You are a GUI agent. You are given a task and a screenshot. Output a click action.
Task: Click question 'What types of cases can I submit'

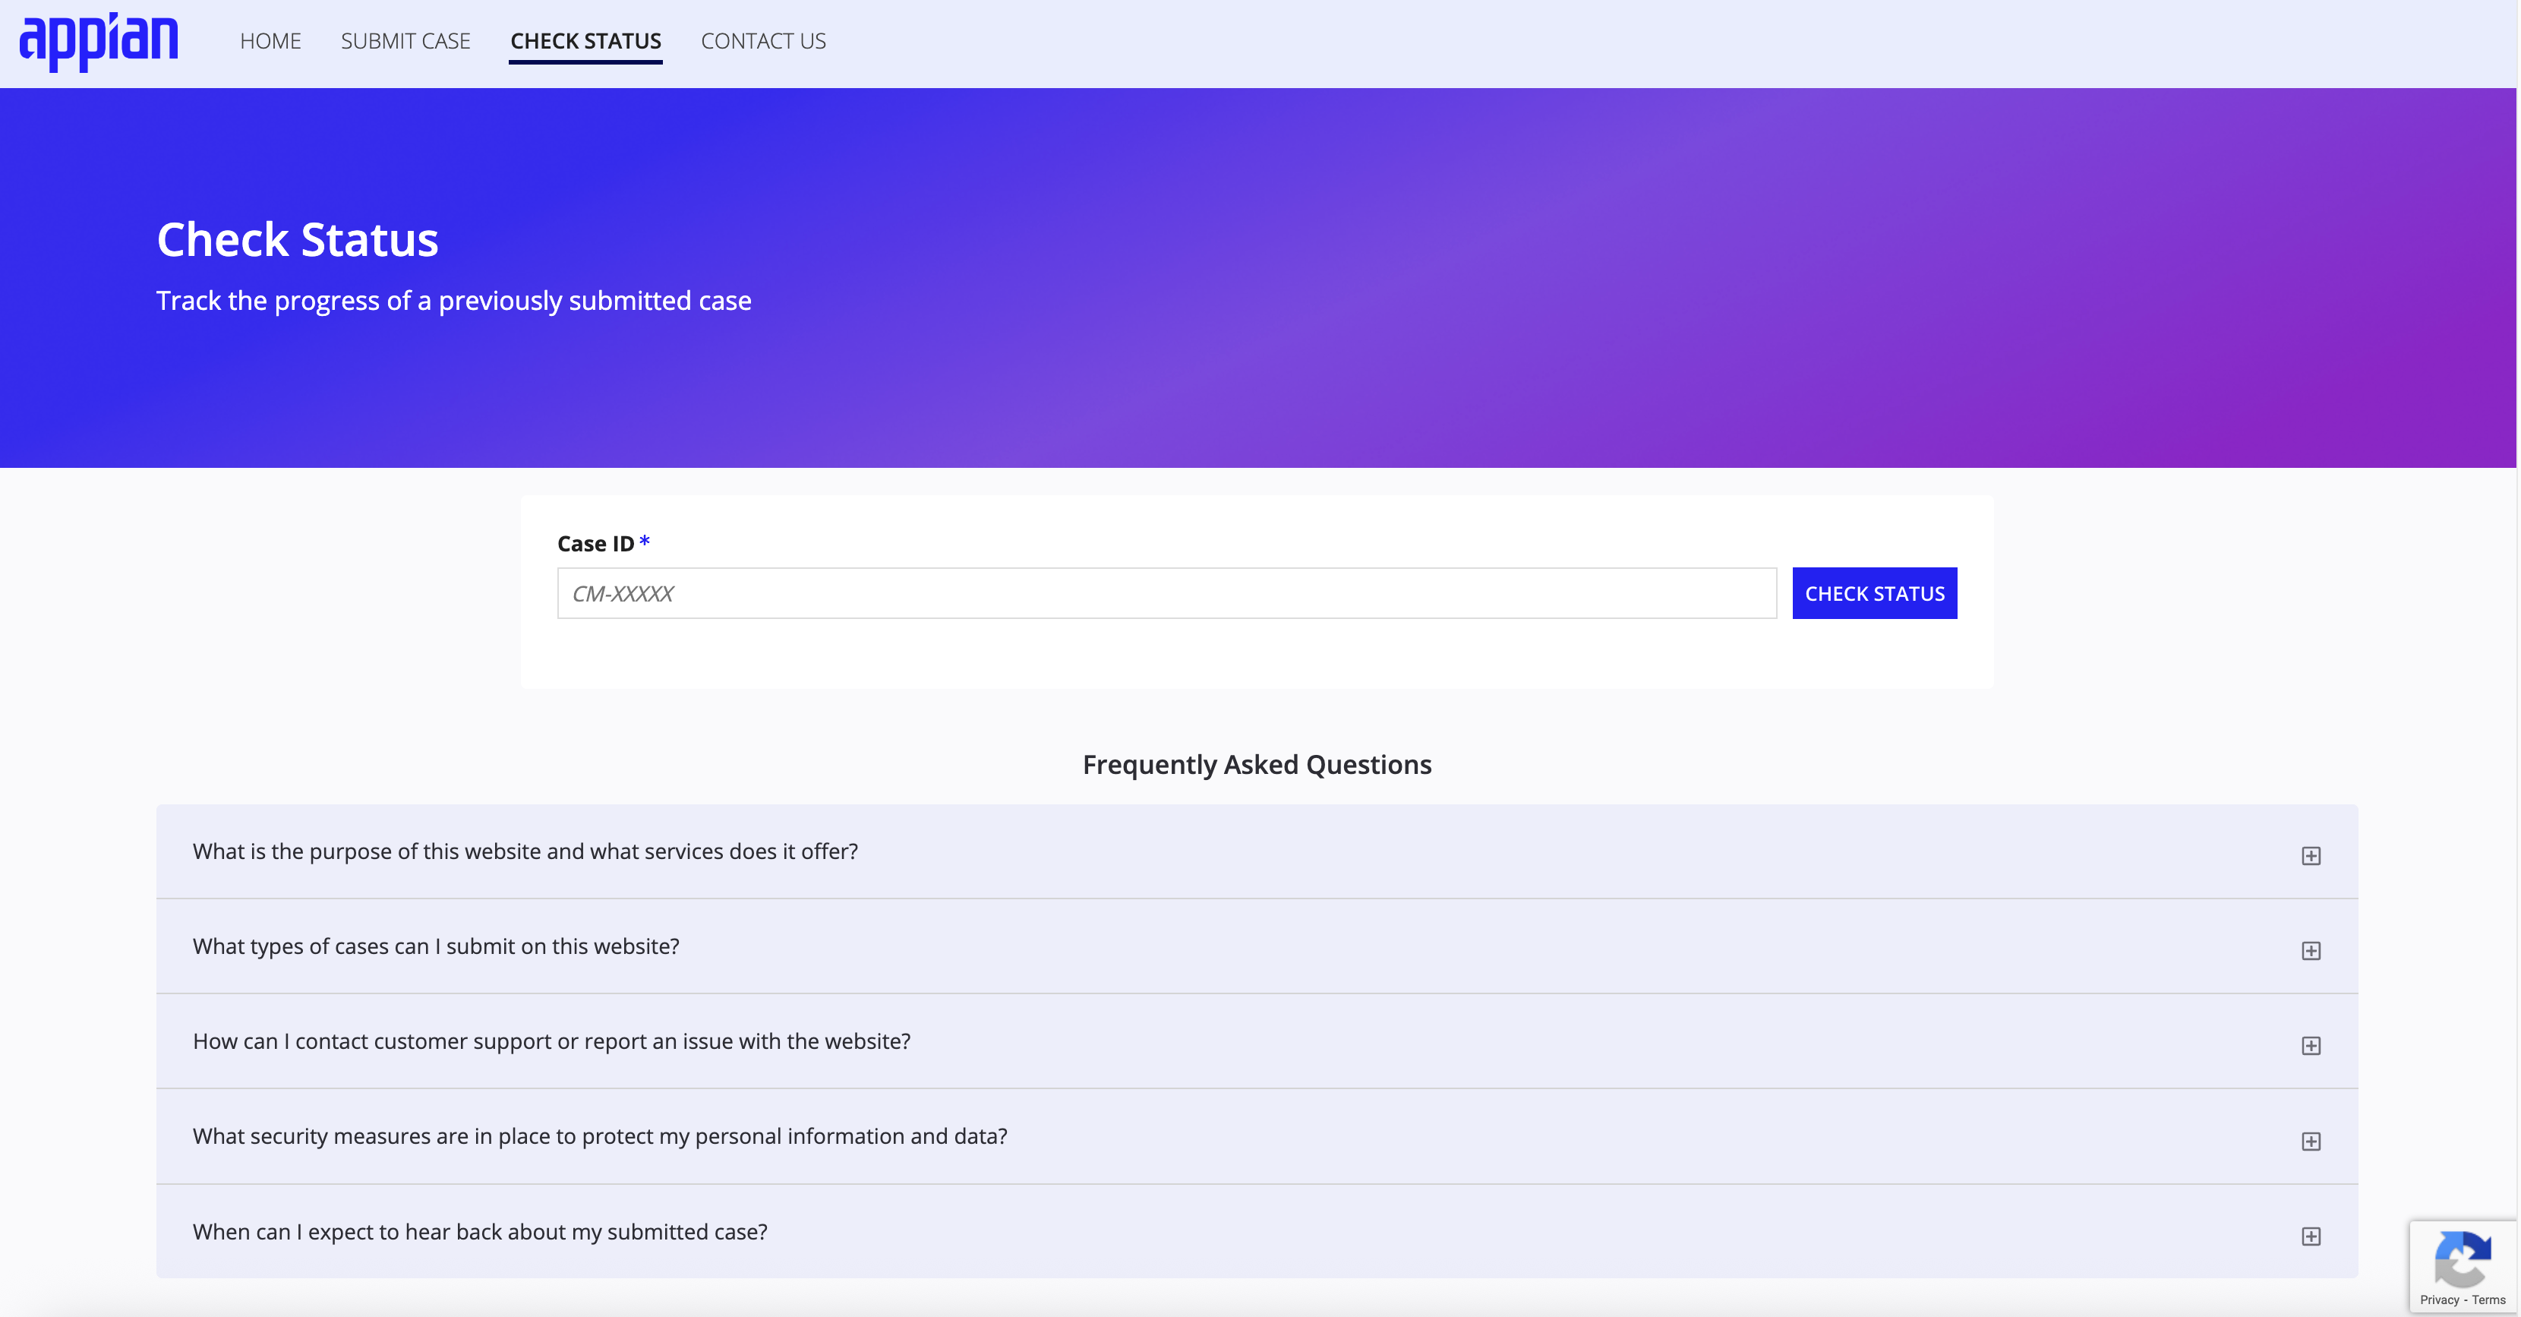(x=436, y=947)
